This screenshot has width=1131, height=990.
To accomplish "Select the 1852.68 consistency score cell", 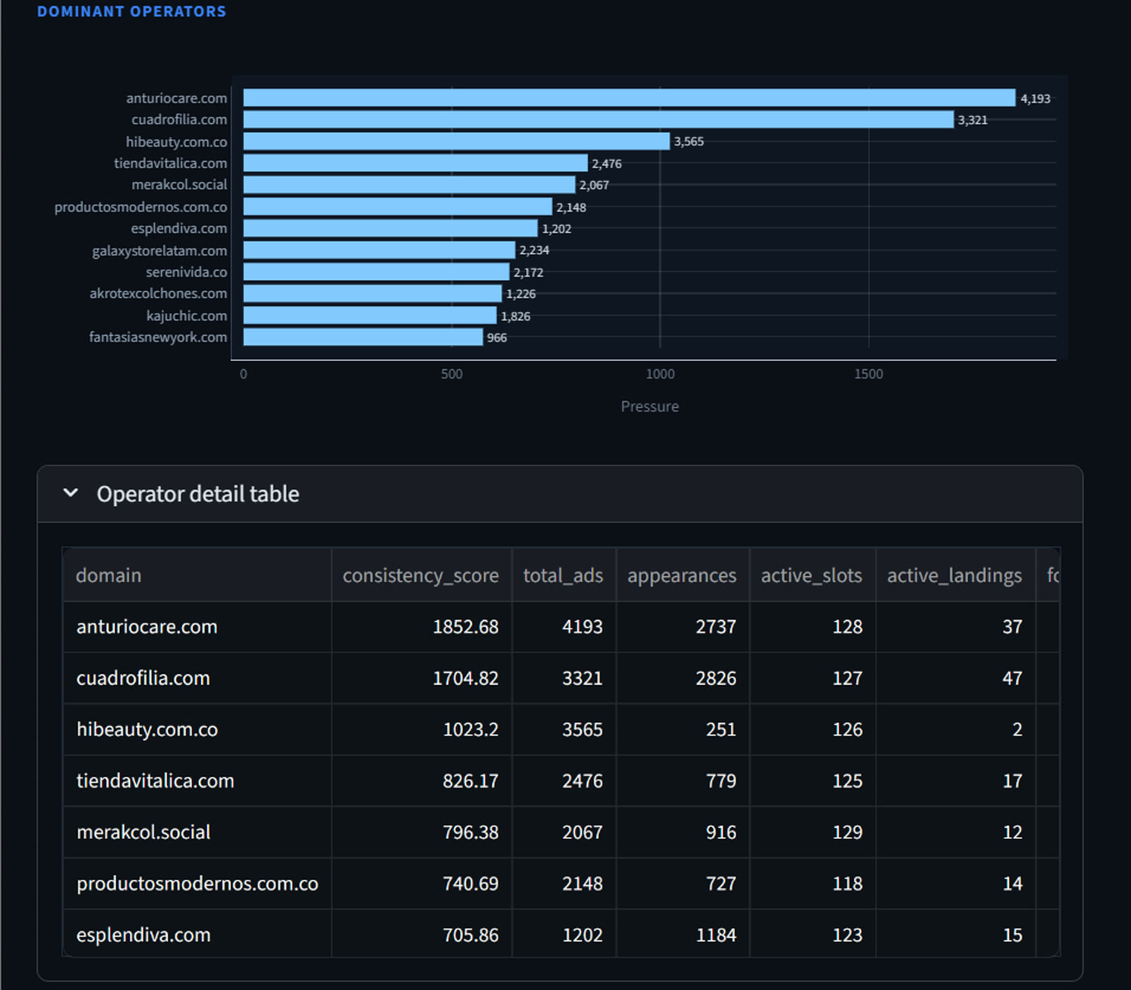I will pos(465,627).
